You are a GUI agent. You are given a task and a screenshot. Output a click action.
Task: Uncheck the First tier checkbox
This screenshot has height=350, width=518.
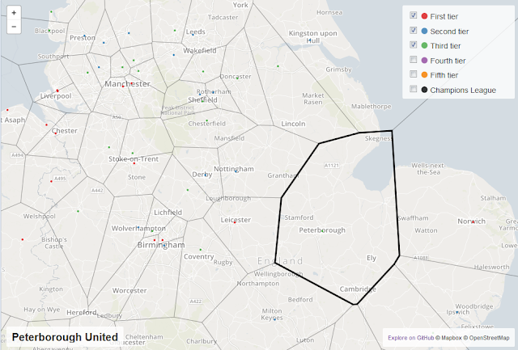click(x=413, y=15)
